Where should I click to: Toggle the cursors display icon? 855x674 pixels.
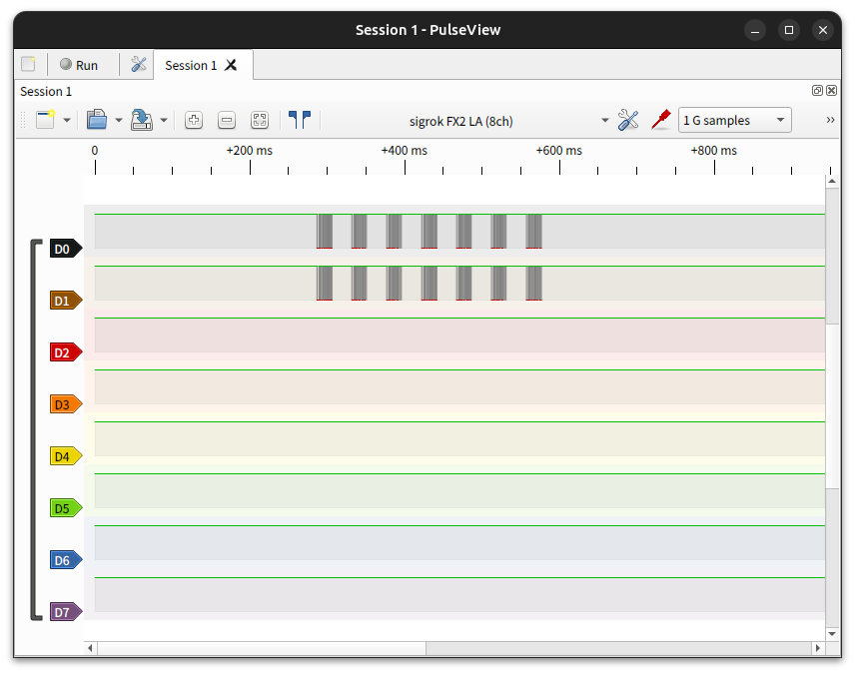tap(299, 120)
